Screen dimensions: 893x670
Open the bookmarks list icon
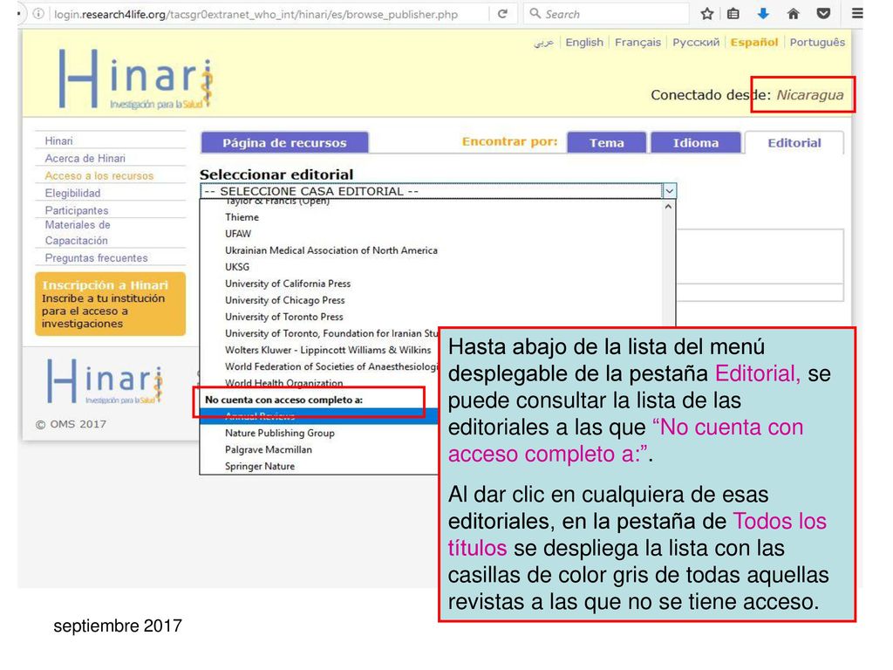pos(733,14)
